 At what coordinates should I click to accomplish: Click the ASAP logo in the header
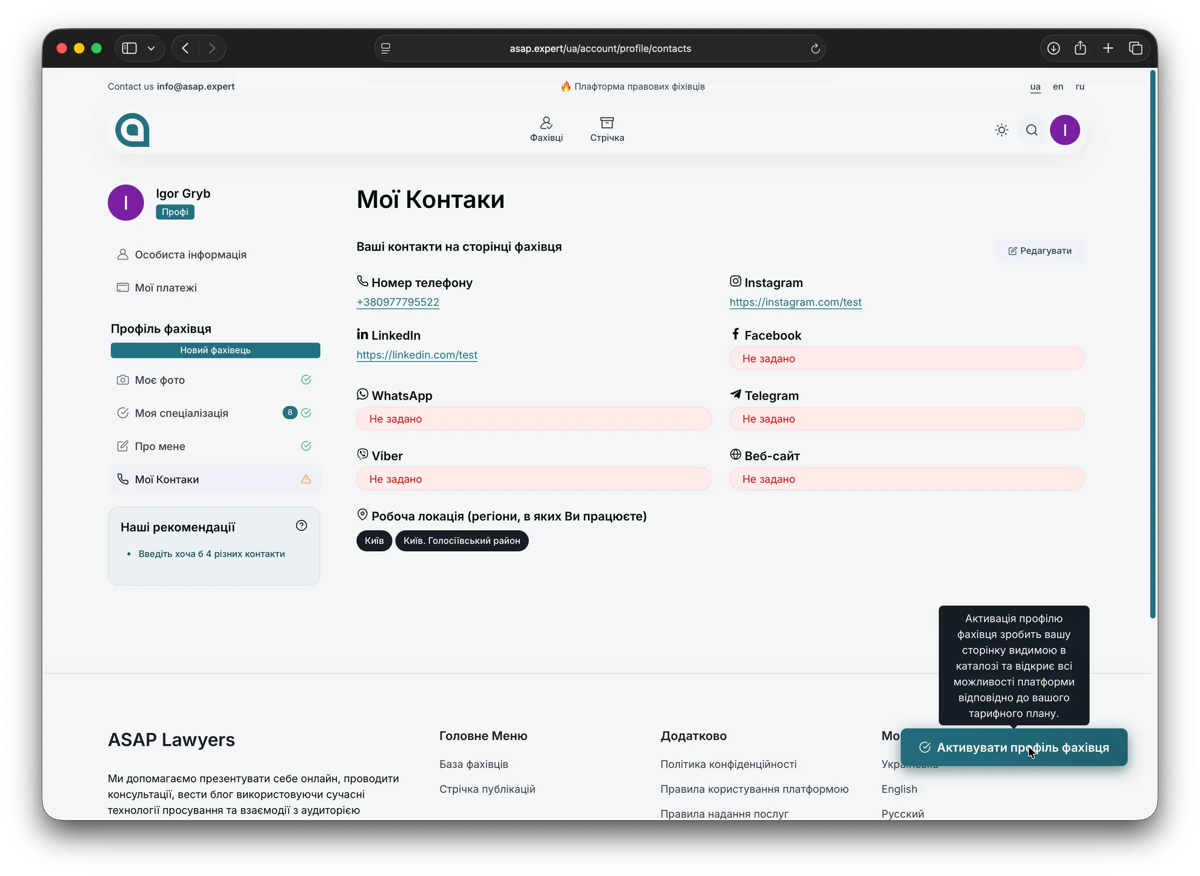pyautogui.click(x=133, y=130)
